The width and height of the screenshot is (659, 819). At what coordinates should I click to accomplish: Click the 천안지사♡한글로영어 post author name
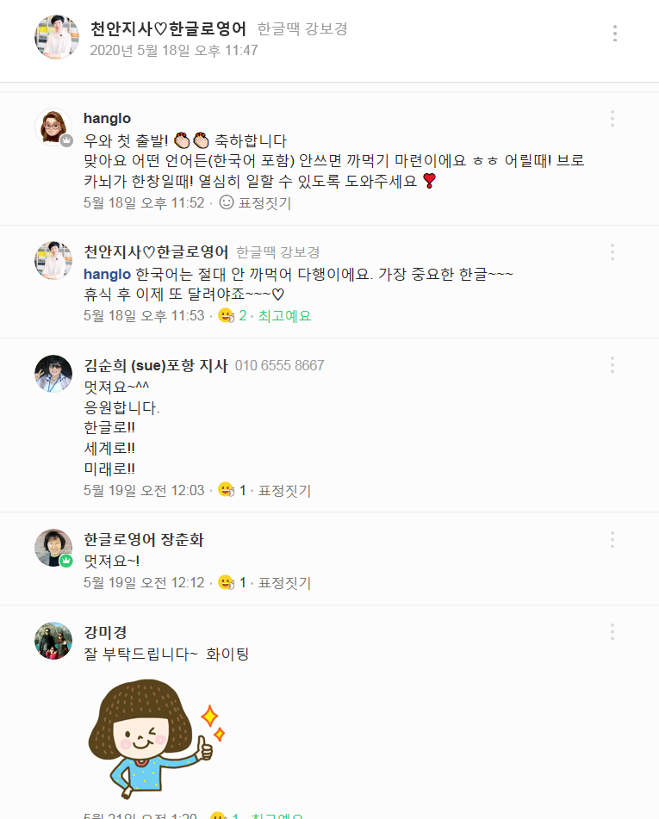(168, 29)
